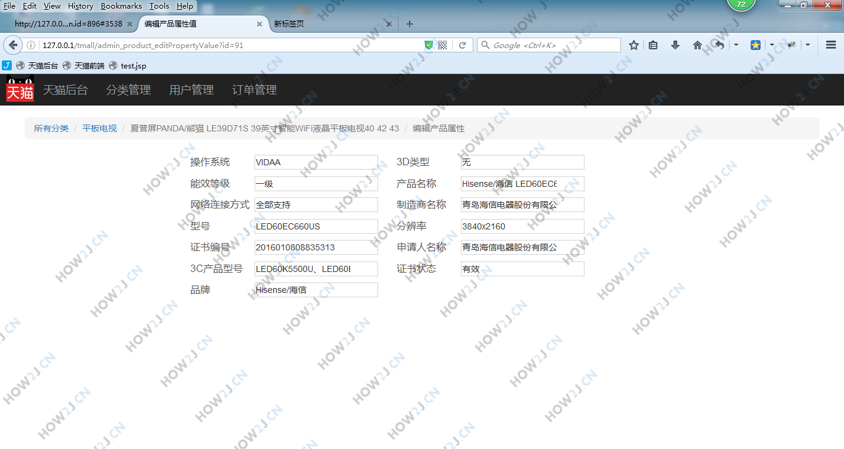The width and height of the screenshot is (844, 449).
Task: Click the browser back arrow button
Action: tap(13, 45)
